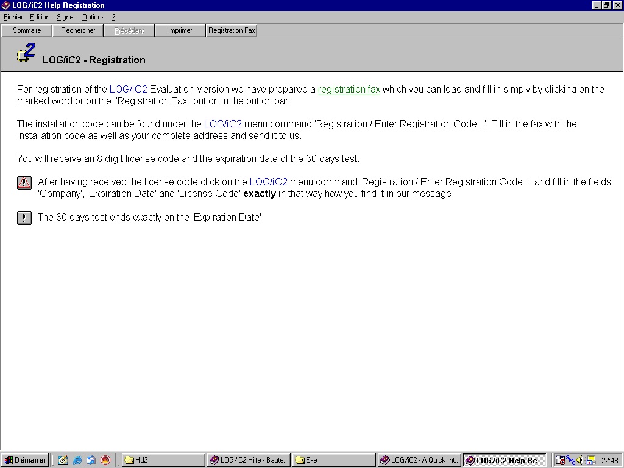Switch to LOG/iC2 Hilfe taskbar window
624x468 pixels.
coord(249,460)
